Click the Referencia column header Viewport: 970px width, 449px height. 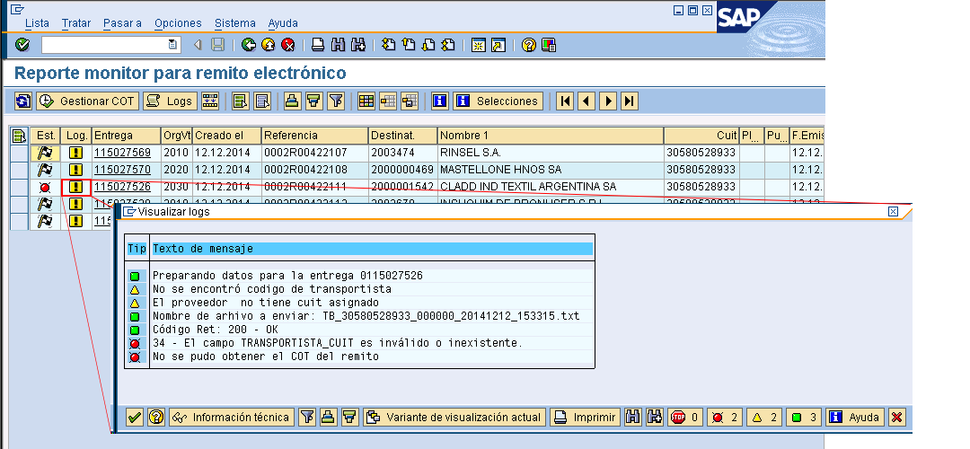pyautogui.click(x=314, y=136)
